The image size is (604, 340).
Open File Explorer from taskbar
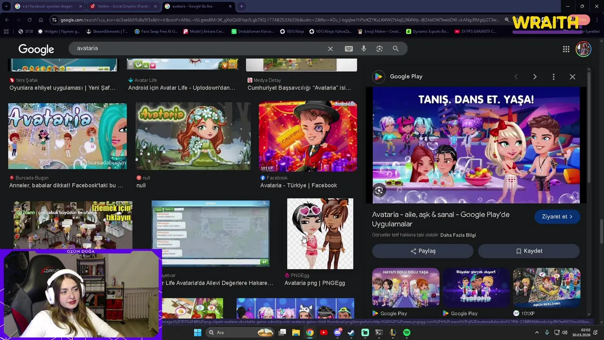tap(296, 332)
